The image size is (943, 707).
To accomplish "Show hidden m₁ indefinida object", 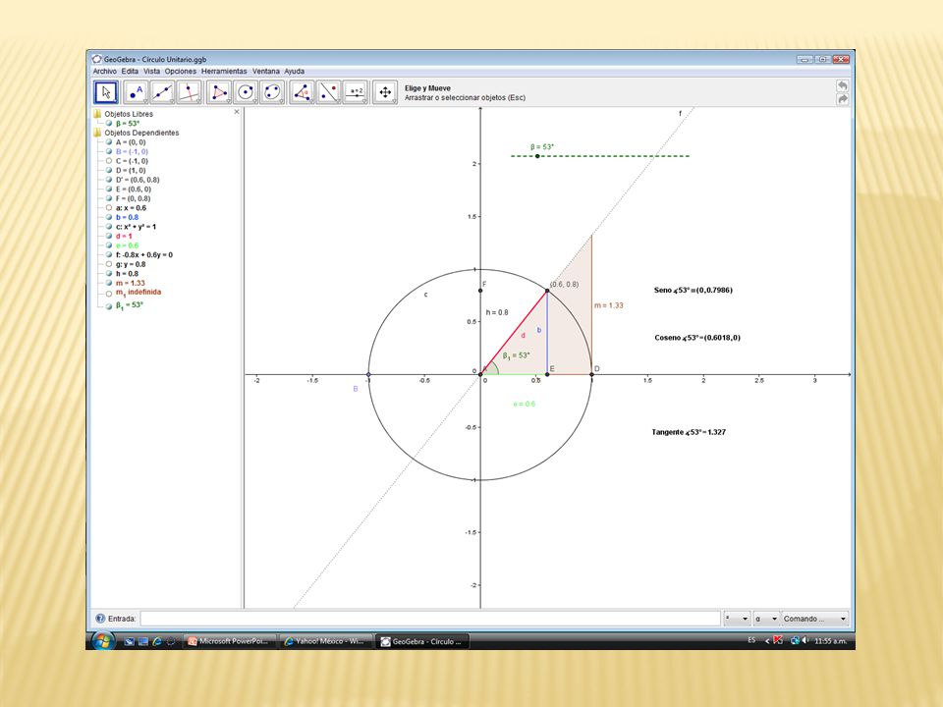I will [x=109, y=294].
